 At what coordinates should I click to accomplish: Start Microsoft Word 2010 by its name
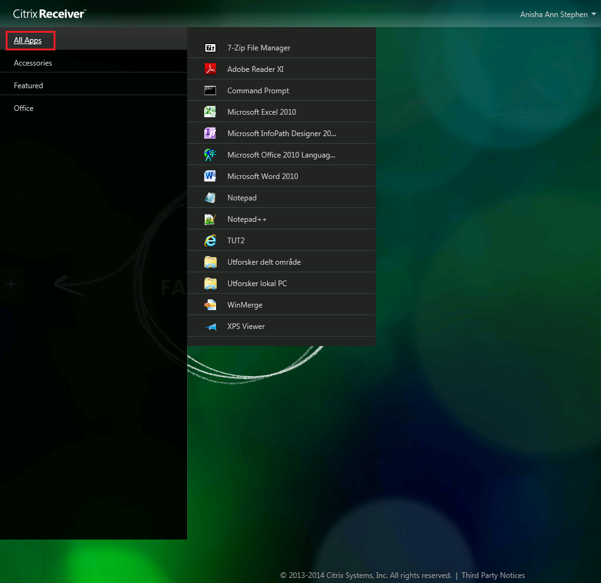[x=263, y=176]
